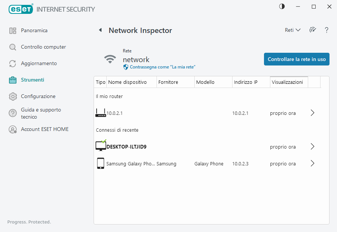Click Controllare la rete in uso
This screenshot has height=232, width=337.
tap(297, 59)
